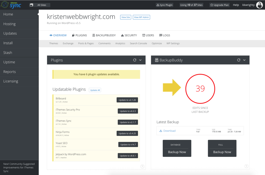Click the 6 plugin updates notice
The width and height of the screenshot is (265, 175).
[x=96, y=74]
